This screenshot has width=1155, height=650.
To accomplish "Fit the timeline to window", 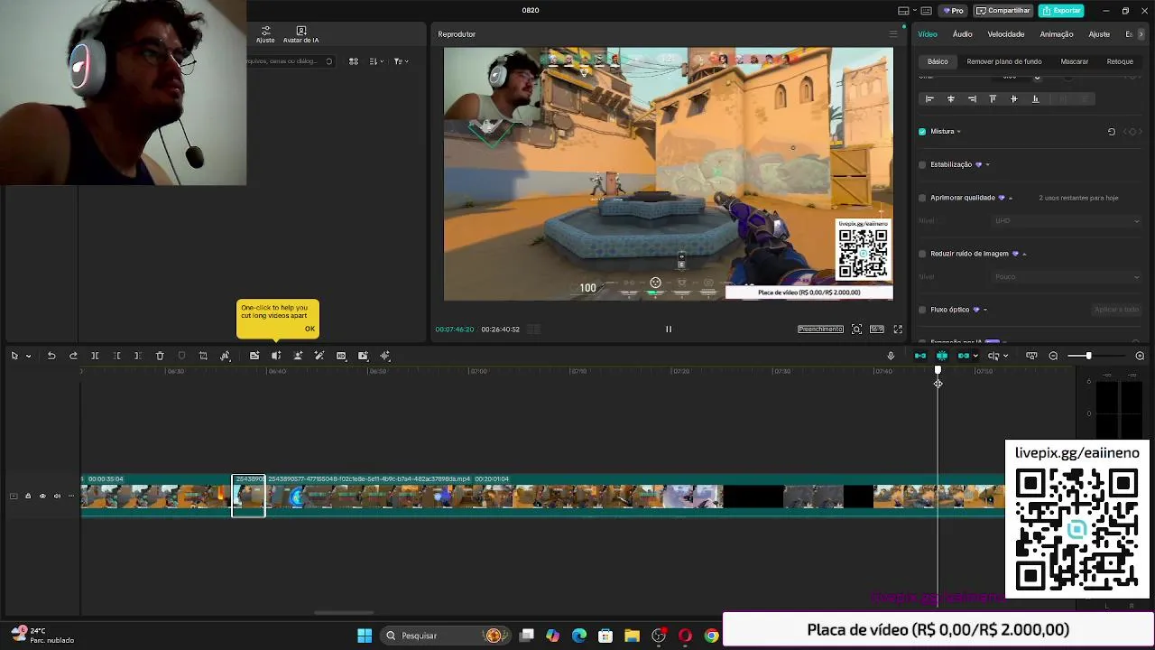I will (x=1031, y=356).
